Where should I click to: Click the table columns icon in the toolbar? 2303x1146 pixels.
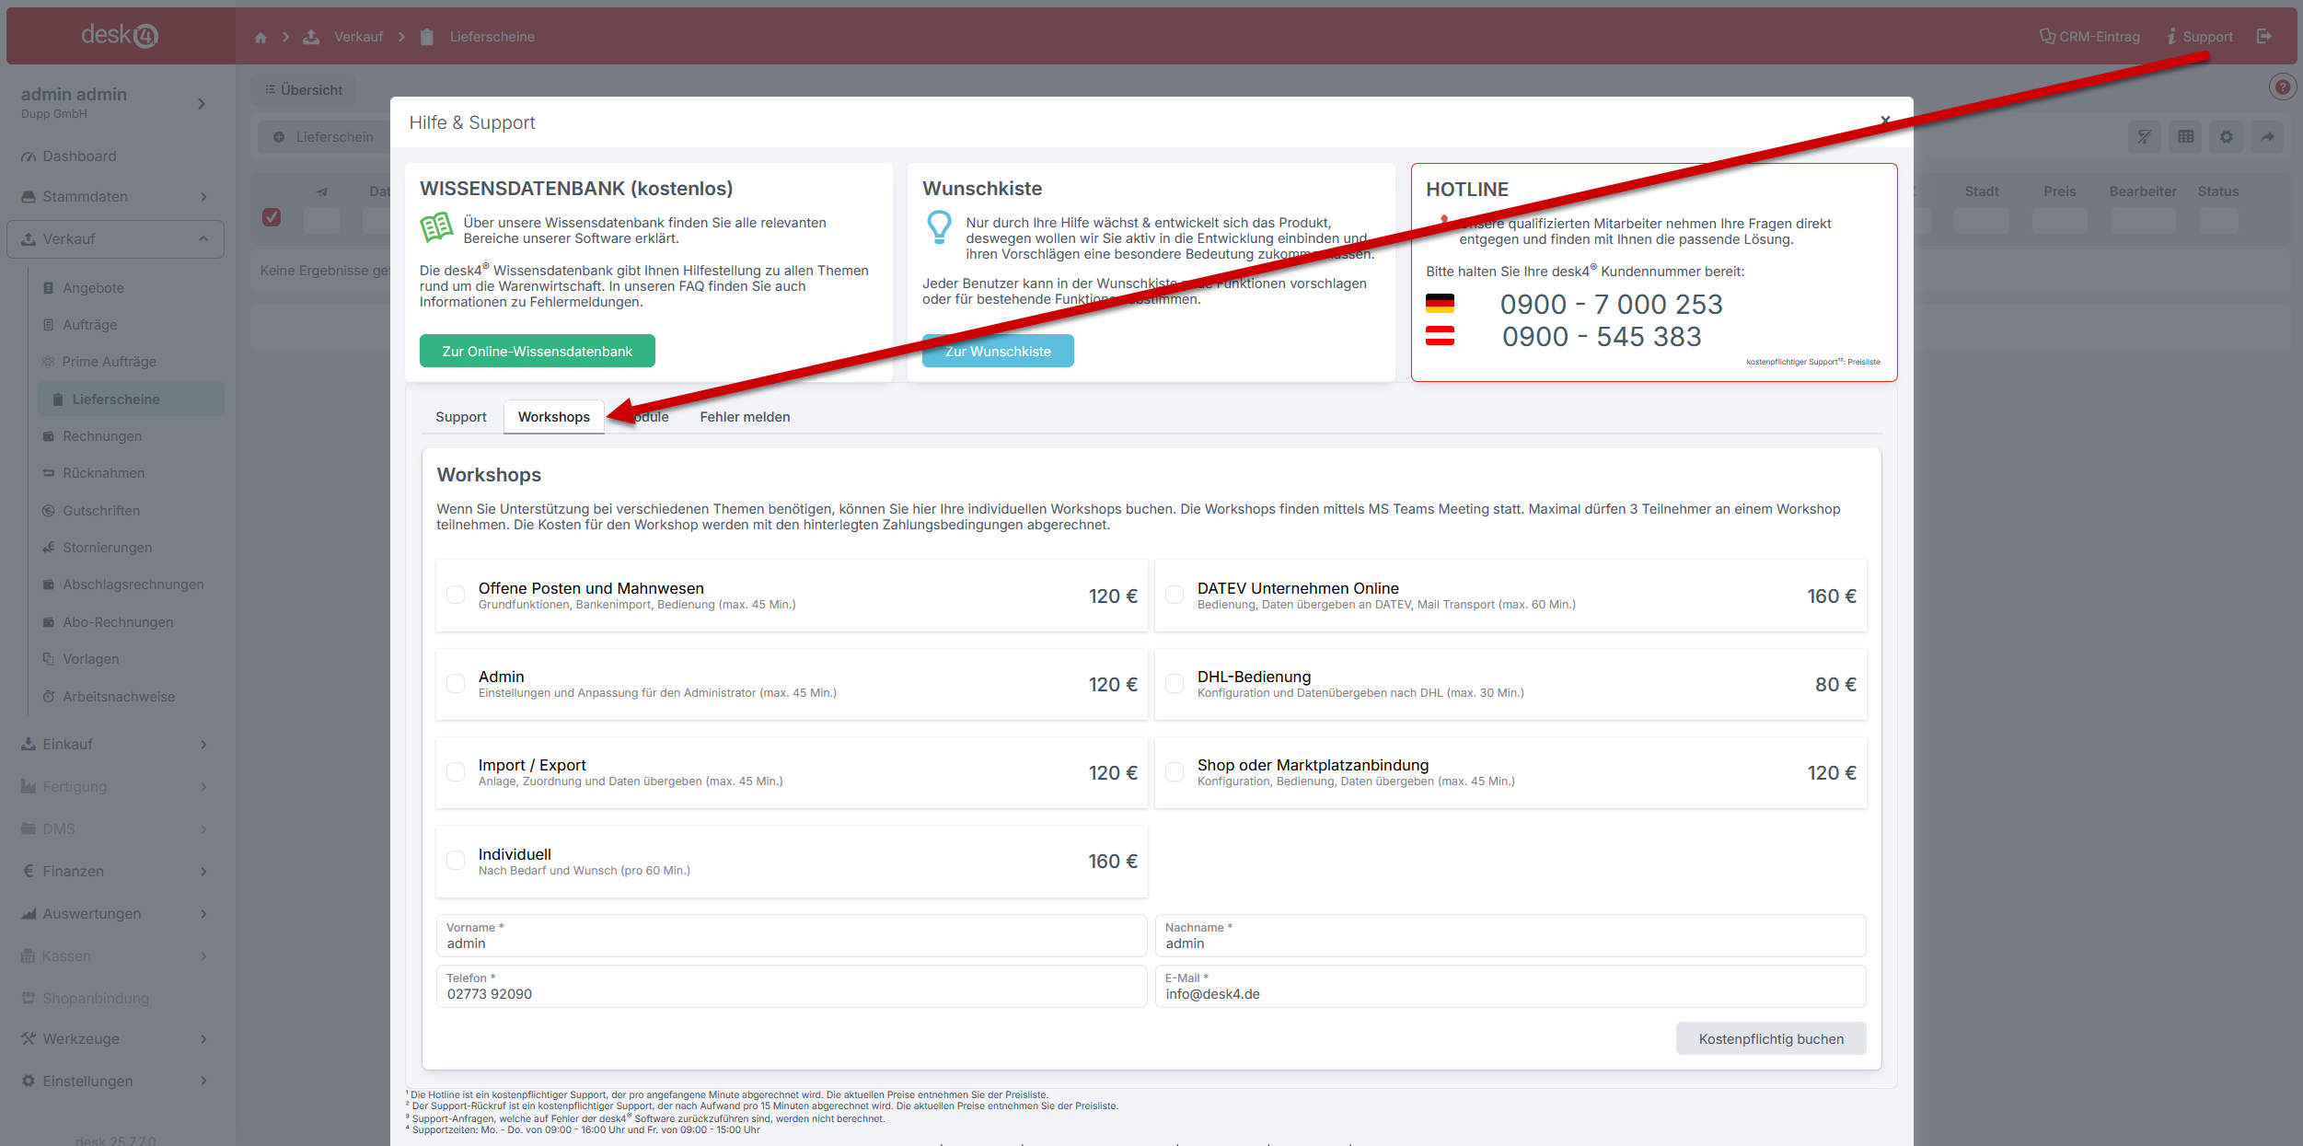tap(2185, 137)
